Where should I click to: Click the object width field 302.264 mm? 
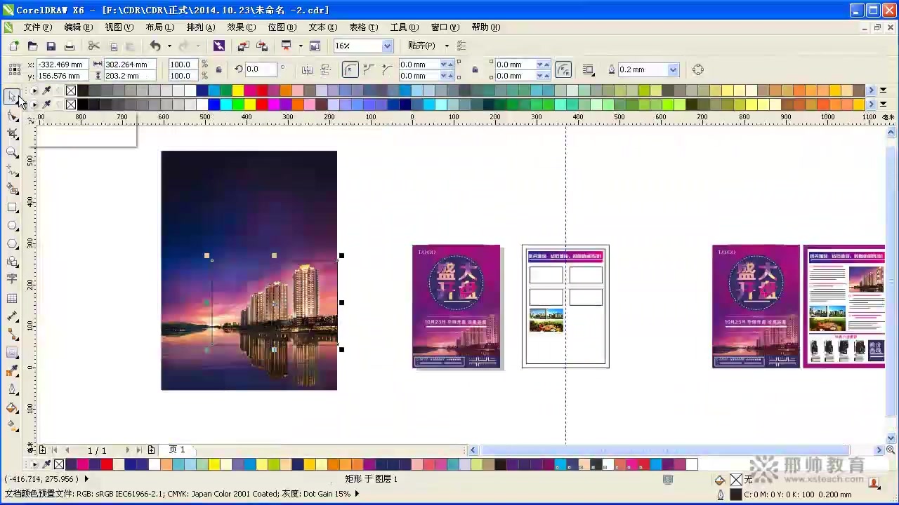129,65
